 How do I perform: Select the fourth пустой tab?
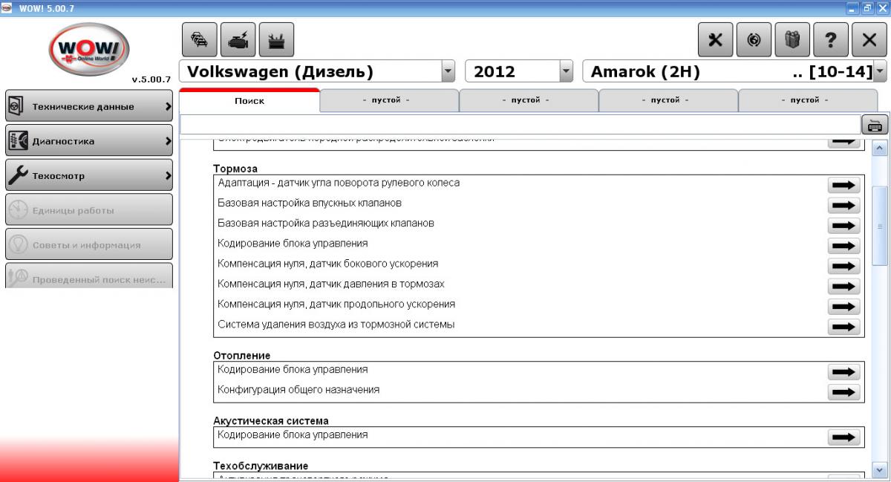[x=808, y=100]
